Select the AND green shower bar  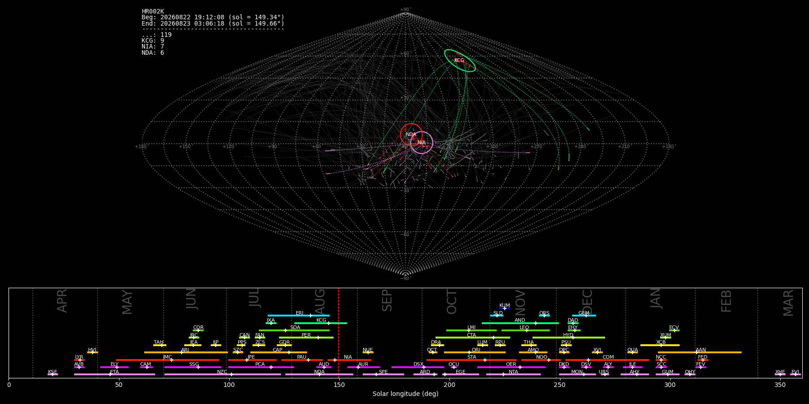point(520,323)
